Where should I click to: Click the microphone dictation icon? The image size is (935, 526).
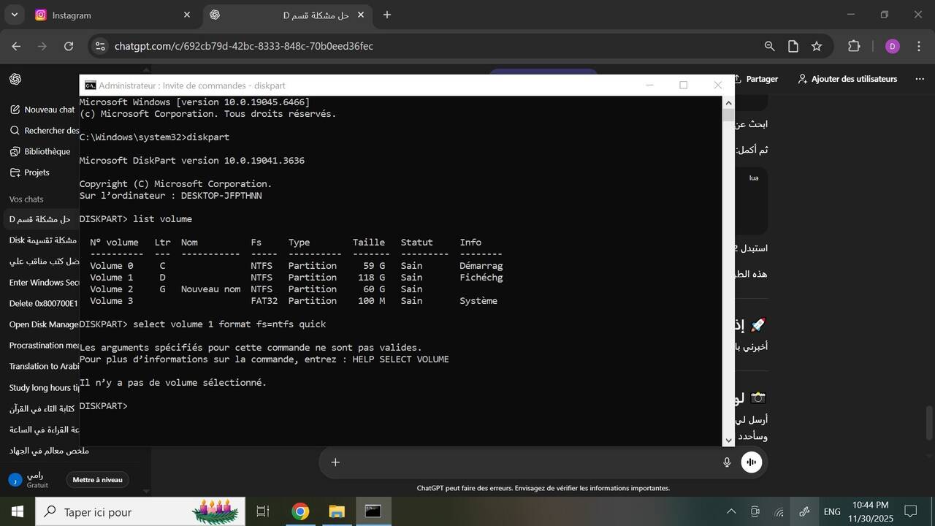point(727,462)
